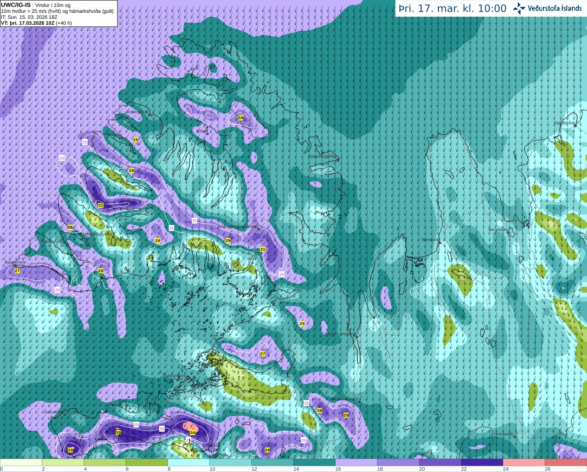This screenshot has width=587, height=472.
Task: Click the UWC/IG-IS model title text
Action: 16,5
